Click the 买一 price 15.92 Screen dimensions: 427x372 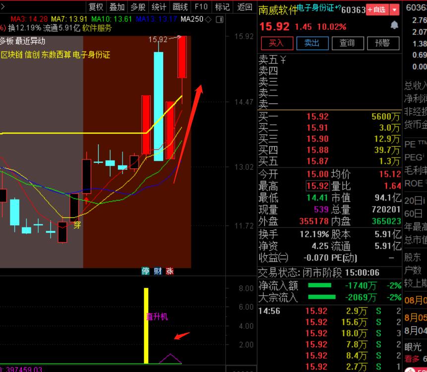click(x=317, y=117)
